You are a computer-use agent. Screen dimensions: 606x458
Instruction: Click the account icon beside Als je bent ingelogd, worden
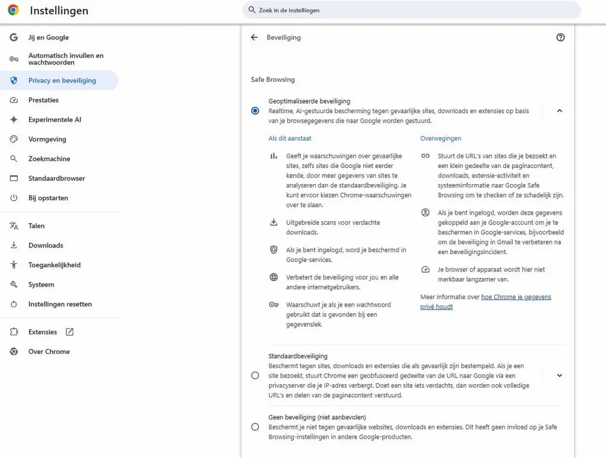pos(425,213)
